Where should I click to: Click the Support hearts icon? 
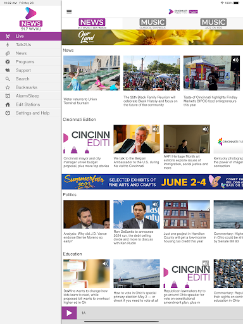[x=8, y=70]
